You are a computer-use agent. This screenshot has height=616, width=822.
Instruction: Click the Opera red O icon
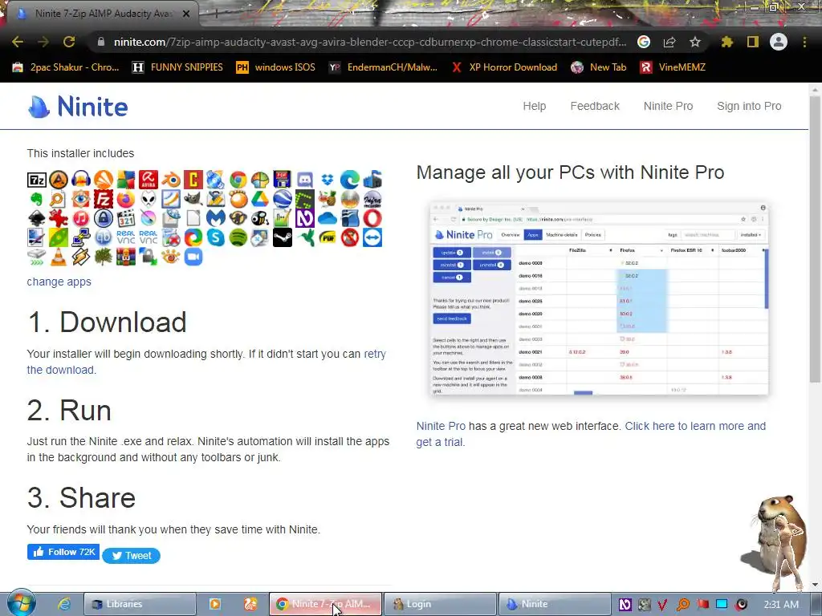pos(372,218)
